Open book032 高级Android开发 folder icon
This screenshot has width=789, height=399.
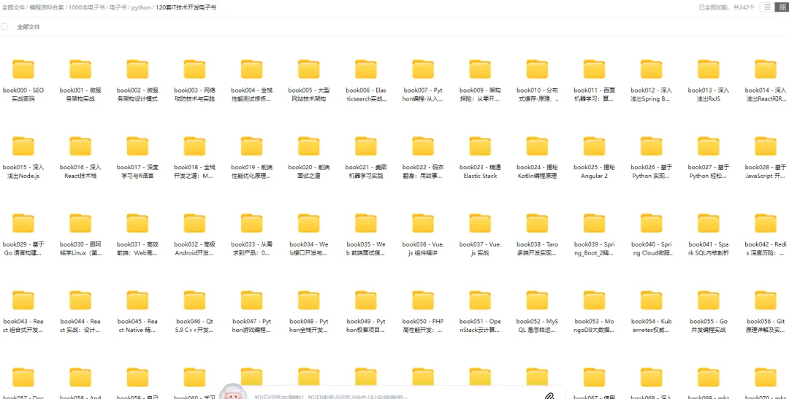pyautogui.click(x=195, y=223)
